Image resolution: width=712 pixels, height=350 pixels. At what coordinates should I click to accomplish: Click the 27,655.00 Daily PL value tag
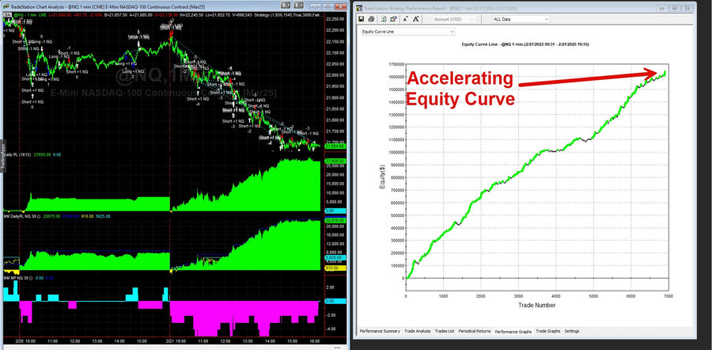[336, 161]
